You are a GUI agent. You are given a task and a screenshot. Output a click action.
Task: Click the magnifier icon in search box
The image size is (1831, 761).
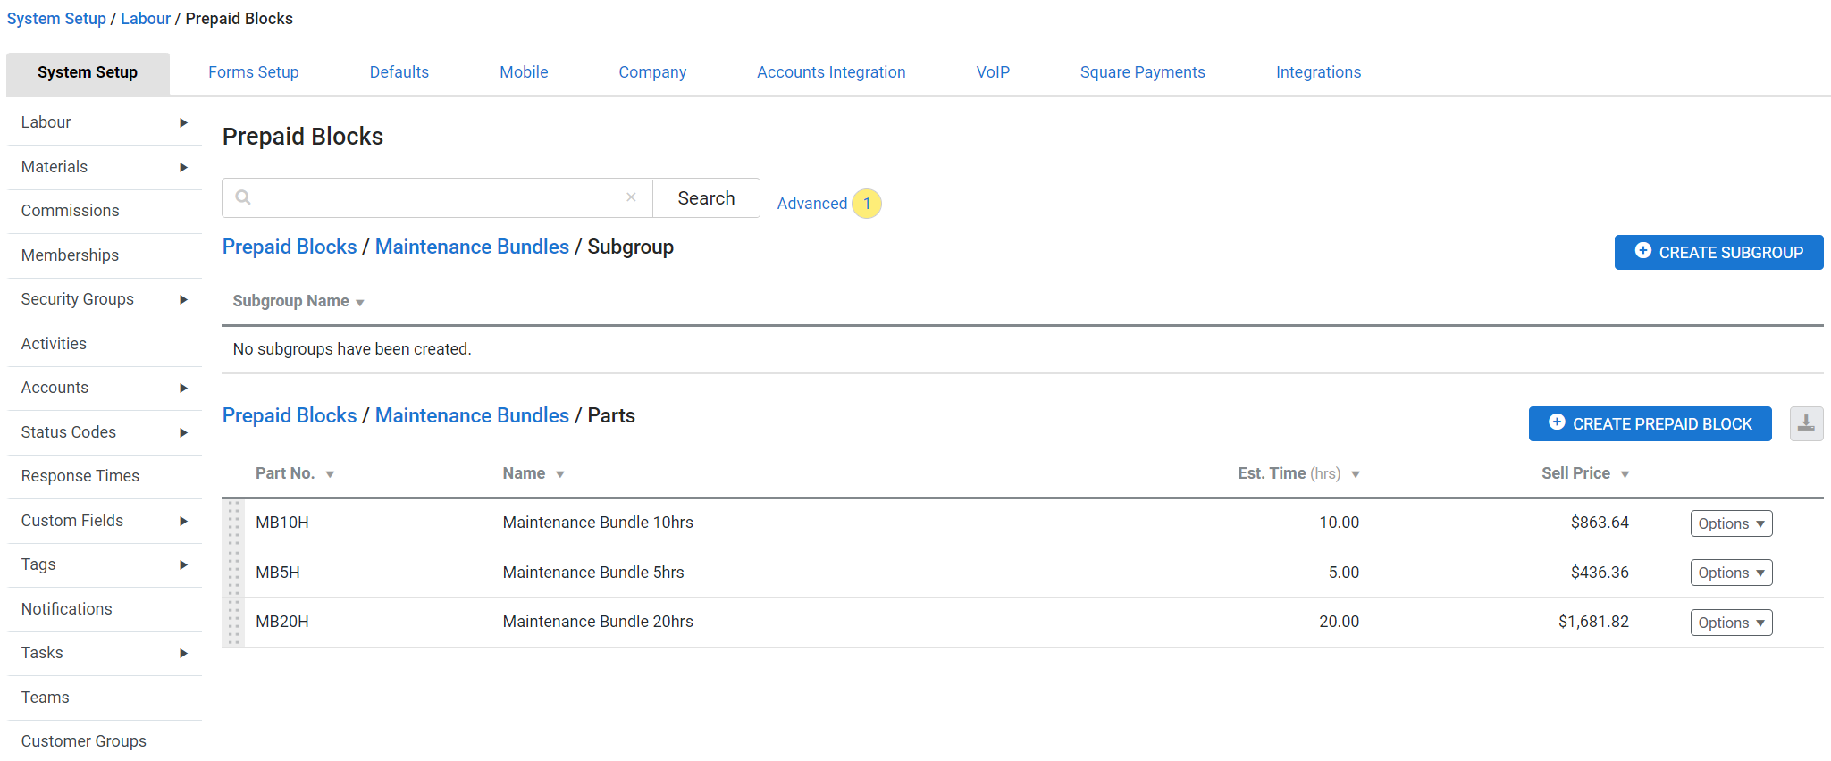(243, 197)
